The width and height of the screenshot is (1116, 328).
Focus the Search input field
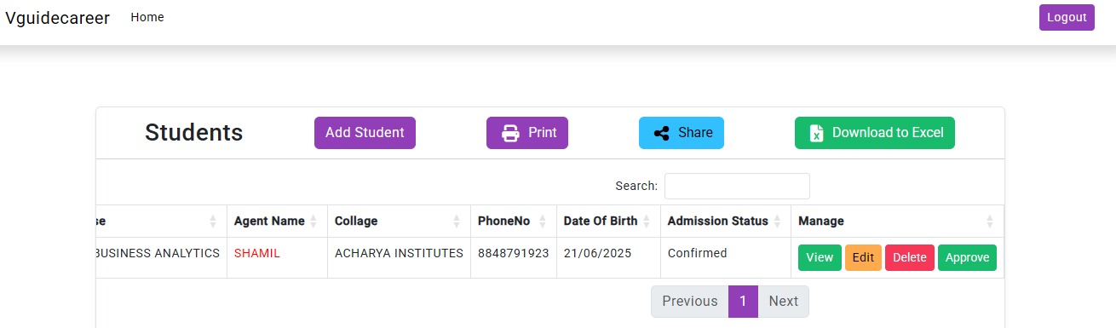click(x=737, y=186)
